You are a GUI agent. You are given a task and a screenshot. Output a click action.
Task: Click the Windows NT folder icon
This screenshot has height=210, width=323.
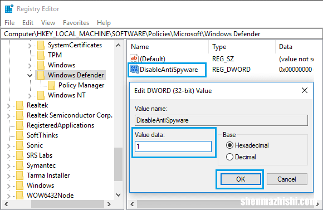click(41, 95)
